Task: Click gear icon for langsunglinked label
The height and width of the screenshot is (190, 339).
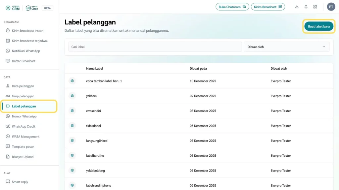Action: pyautogui.click(x=72, y=141)
